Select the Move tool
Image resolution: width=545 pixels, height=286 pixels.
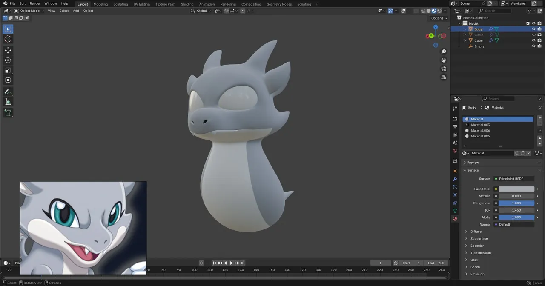(8, 50)
